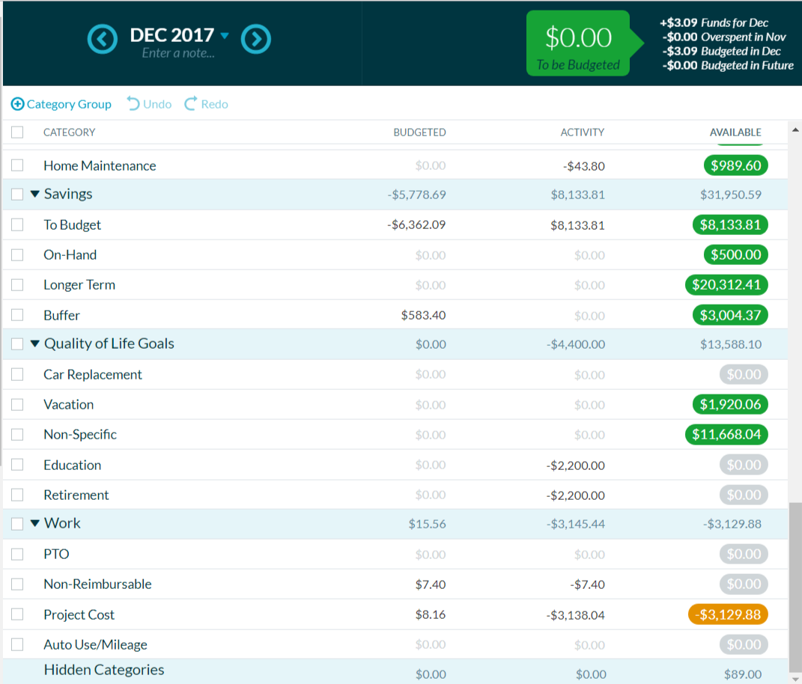Check the Savings group checkbox

point(17,195)
